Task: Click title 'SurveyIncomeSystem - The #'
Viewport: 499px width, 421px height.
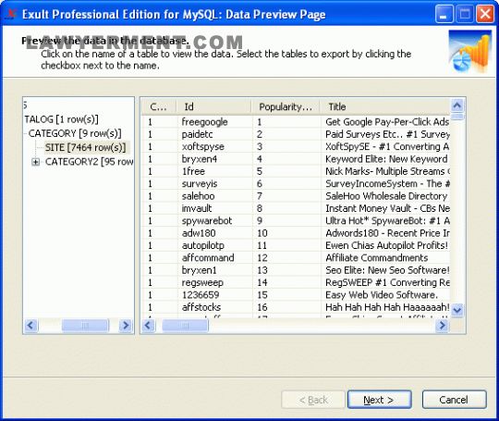Action: pos(387,184)
